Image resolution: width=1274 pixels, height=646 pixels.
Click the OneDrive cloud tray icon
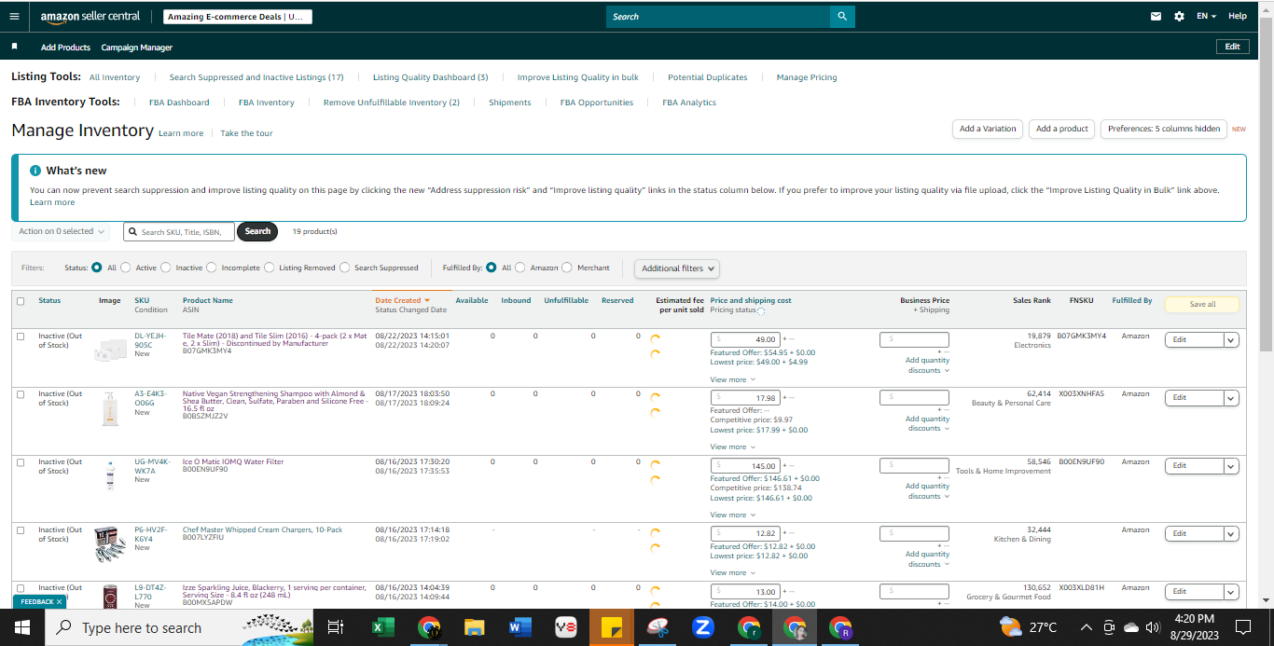(x=1131, y=627)
